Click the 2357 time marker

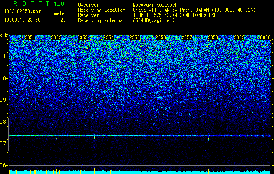tap(187, 37)
